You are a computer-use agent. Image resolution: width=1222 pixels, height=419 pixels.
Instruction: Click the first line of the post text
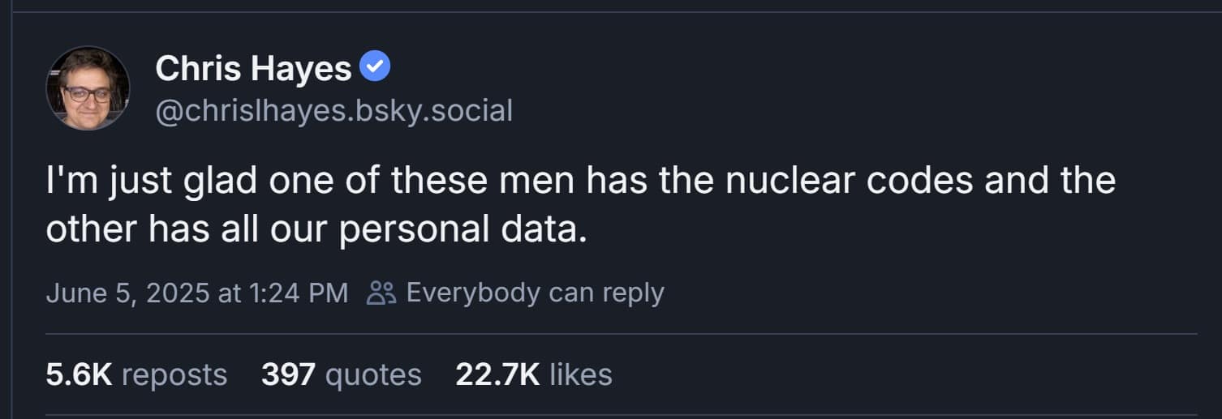pos(580,181)
